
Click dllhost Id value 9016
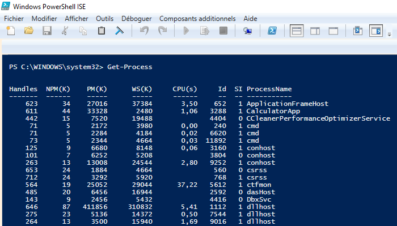tap(218, 221)
